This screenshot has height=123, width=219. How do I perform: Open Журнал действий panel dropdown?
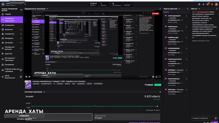179,9
